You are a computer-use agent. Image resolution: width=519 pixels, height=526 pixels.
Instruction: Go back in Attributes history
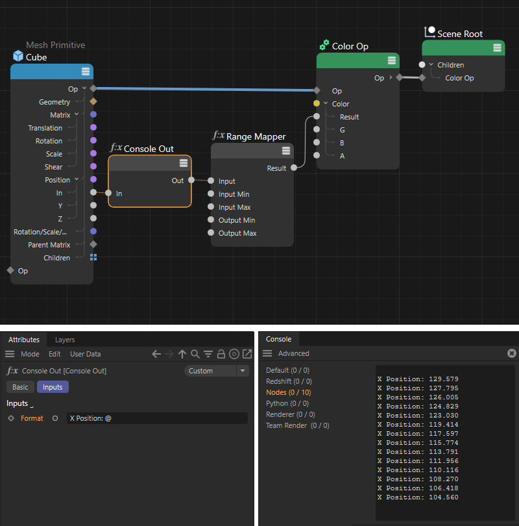tap(156, 354)
